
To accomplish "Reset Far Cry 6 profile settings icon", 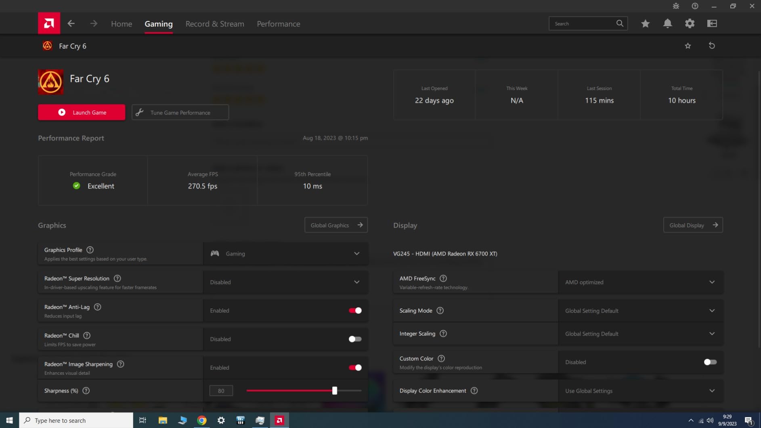I will [x=712, y=46].
